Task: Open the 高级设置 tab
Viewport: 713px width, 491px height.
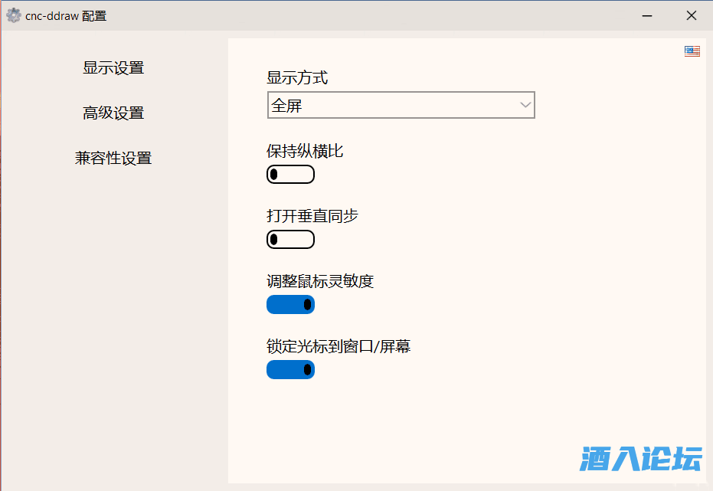Action: click(113, 113)
